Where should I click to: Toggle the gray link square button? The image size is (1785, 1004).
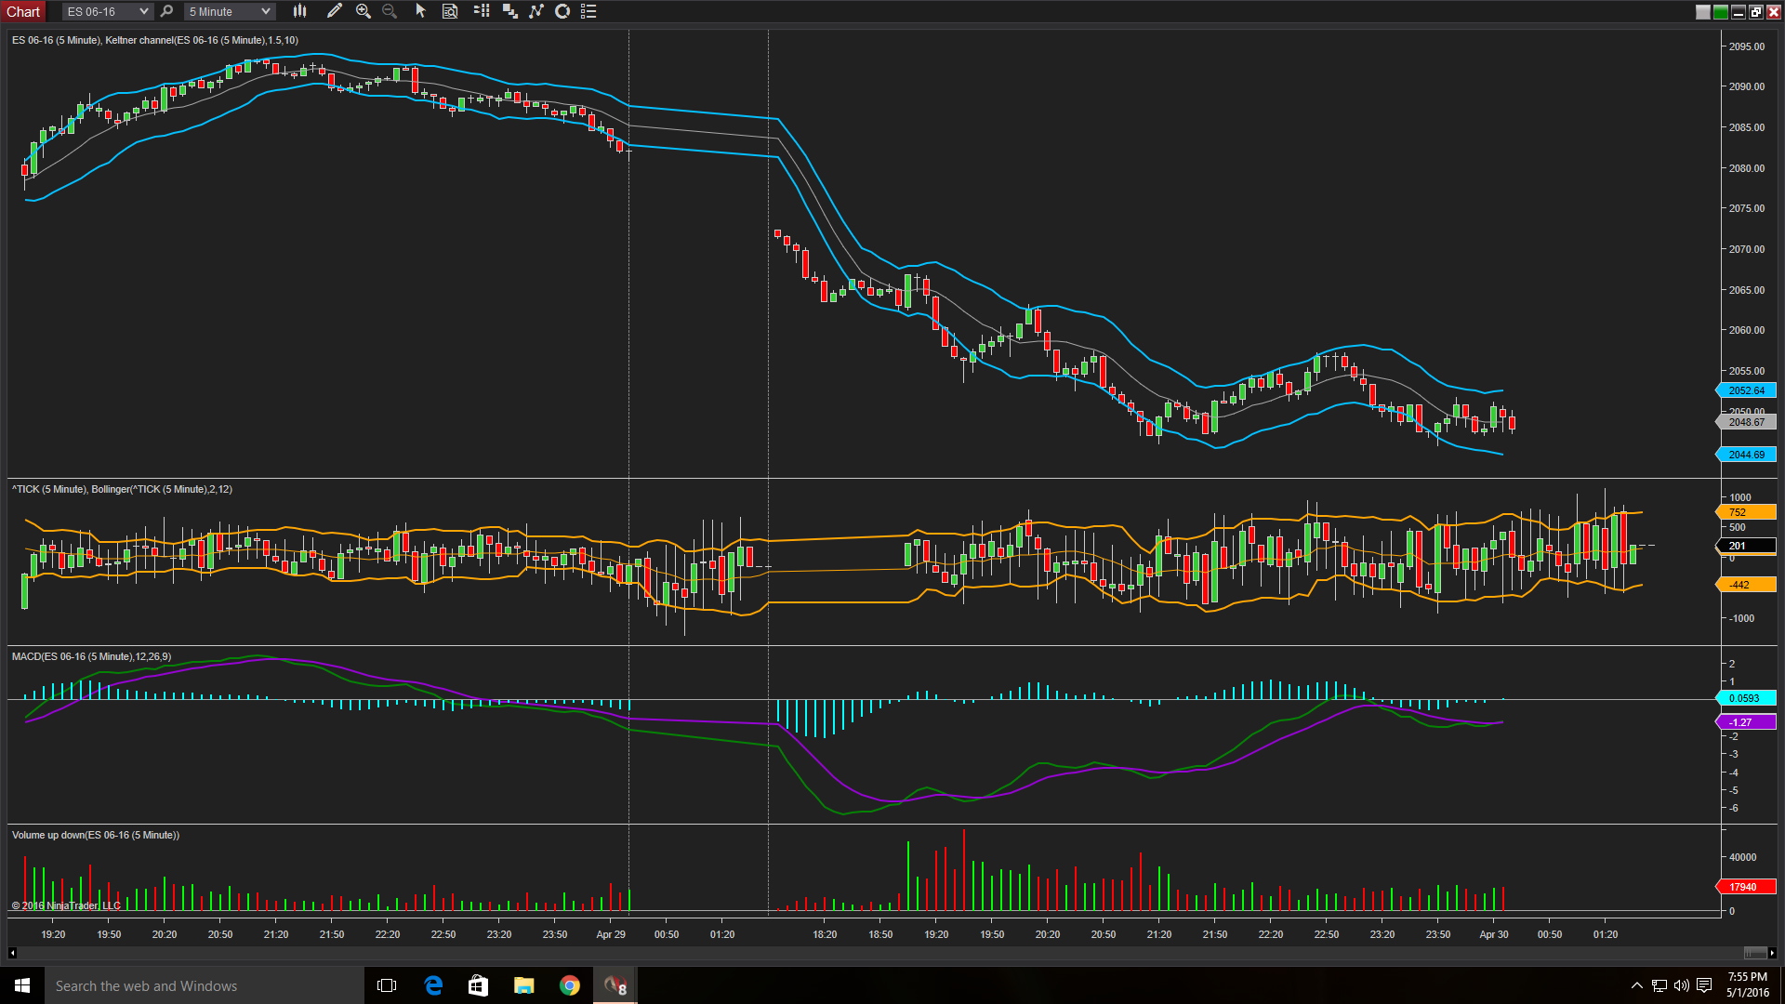click(1702, 12)
